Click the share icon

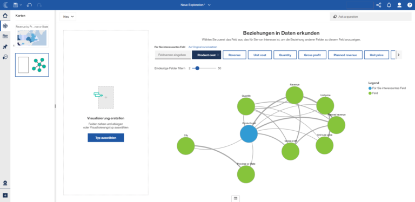[379, 5]
